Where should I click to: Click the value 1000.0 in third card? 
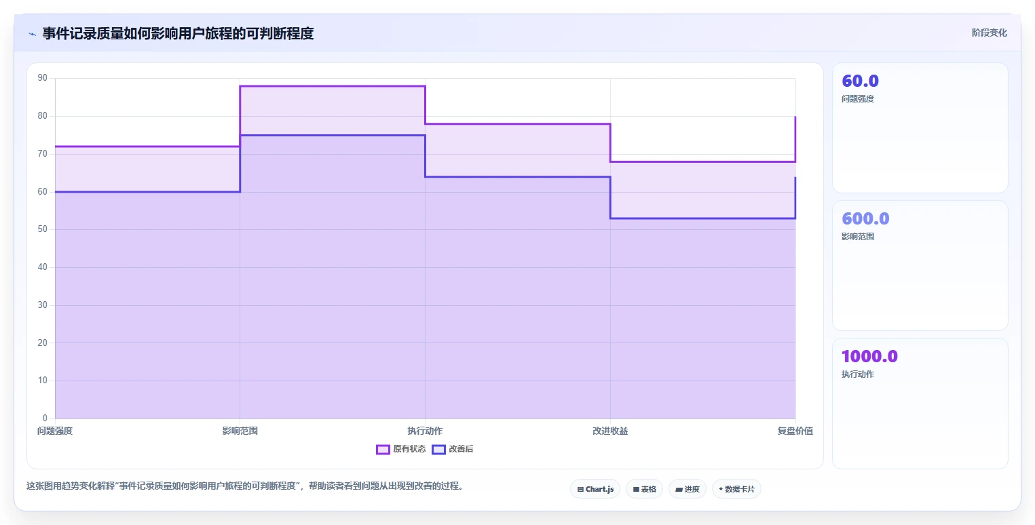[x=869, y=356]
